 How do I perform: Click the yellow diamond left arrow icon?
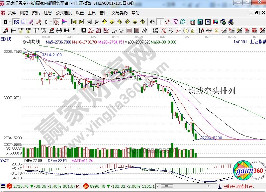pos(104,22)
